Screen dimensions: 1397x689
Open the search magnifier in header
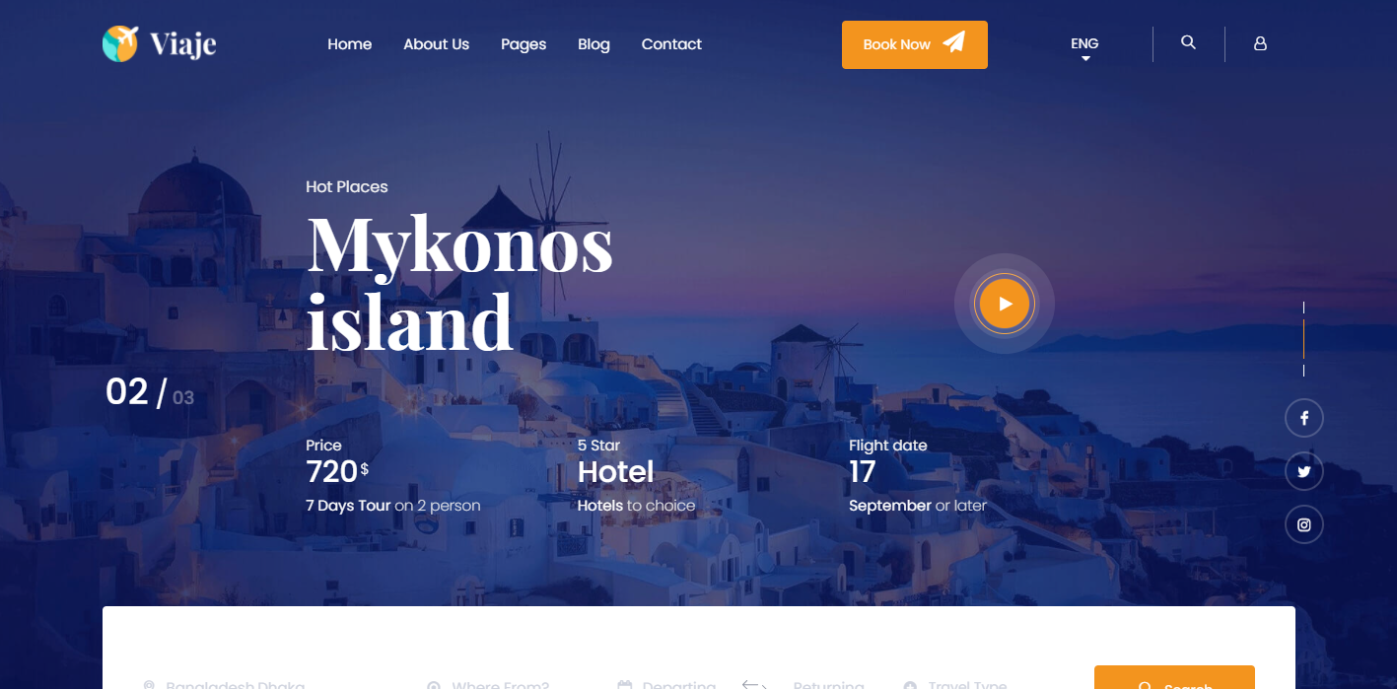coord(1188,42)
